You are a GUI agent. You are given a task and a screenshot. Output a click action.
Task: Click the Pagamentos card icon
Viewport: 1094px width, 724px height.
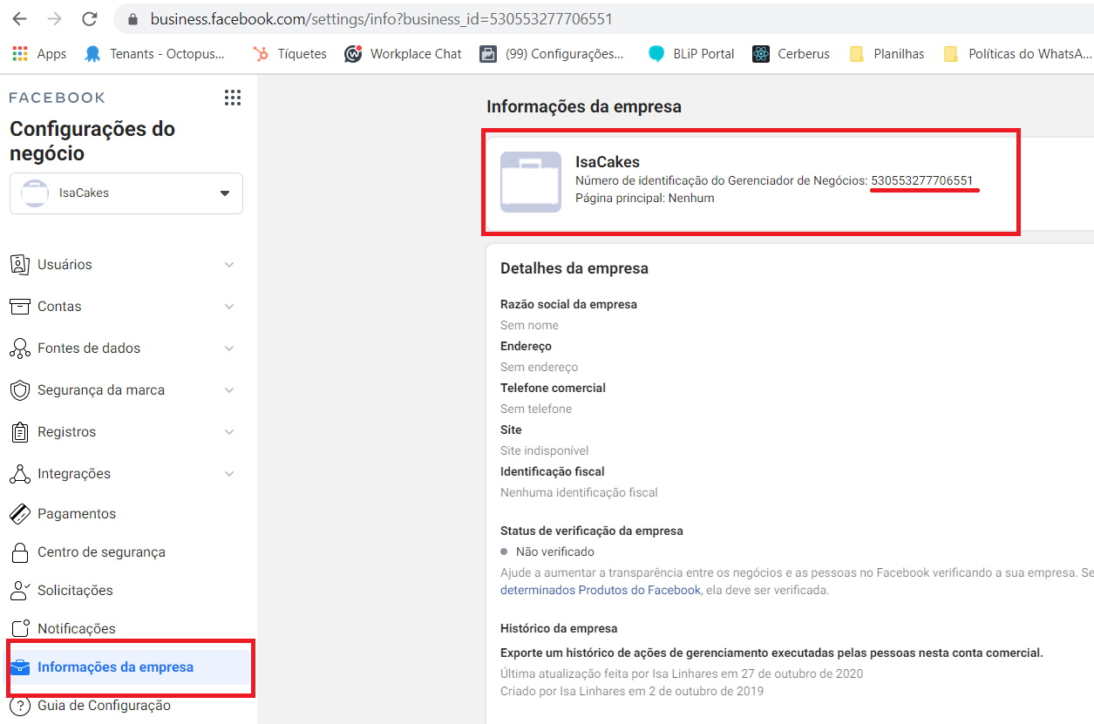19,514
